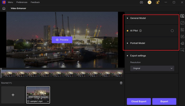Image resolution: width=185 pixels, height=106 pixels.
Task: Close the application window
Action: coord(182,2)
